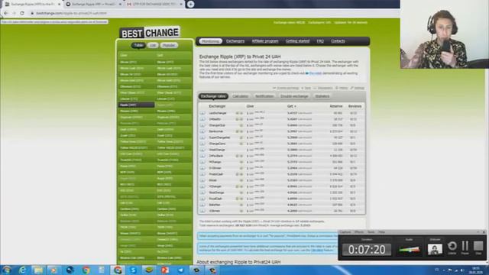This screenshot has width=489, height=275.
Task: Open recorder Capture menu
Action: coord(345,232)
